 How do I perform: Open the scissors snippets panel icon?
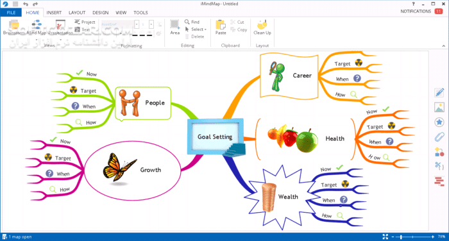point(439,166)
